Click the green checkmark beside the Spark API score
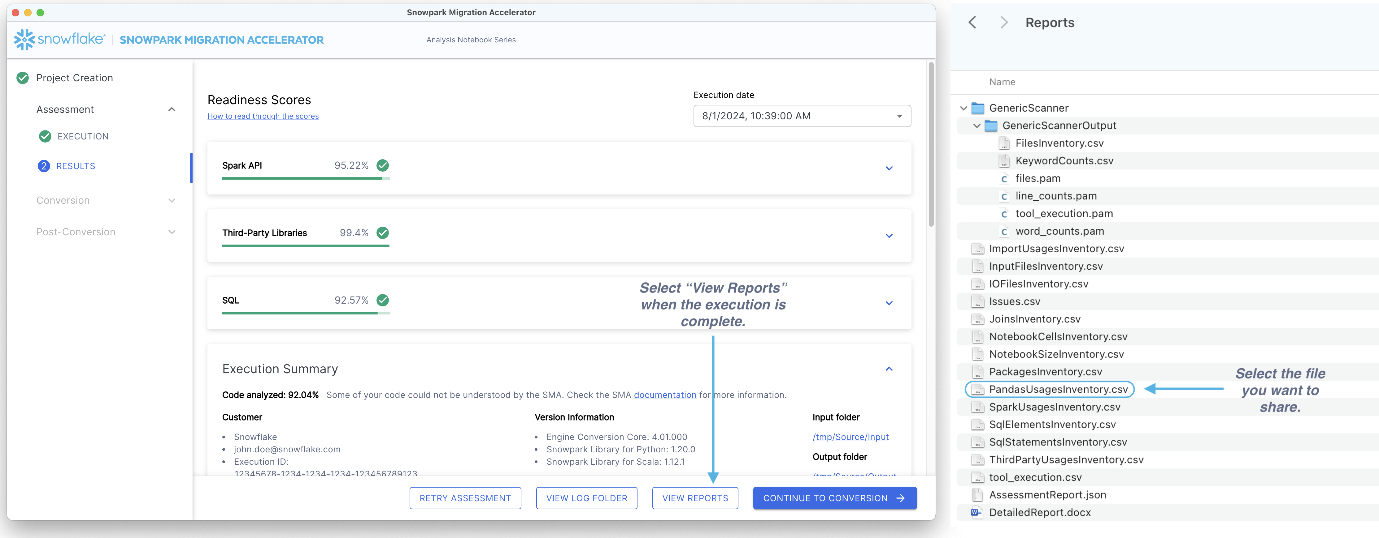 point(382,165)
